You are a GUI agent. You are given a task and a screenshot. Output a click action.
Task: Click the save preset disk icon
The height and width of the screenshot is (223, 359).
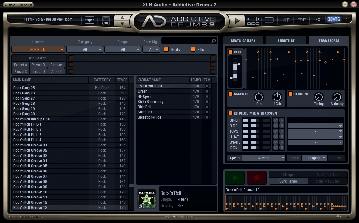click(106, 20)
